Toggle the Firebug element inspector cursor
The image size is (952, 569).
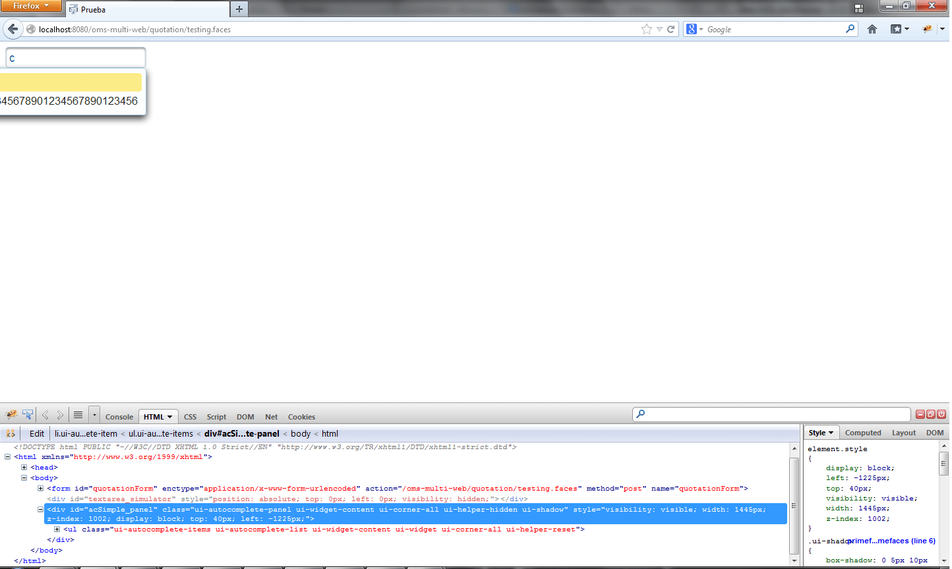click(x=27, y=414)
